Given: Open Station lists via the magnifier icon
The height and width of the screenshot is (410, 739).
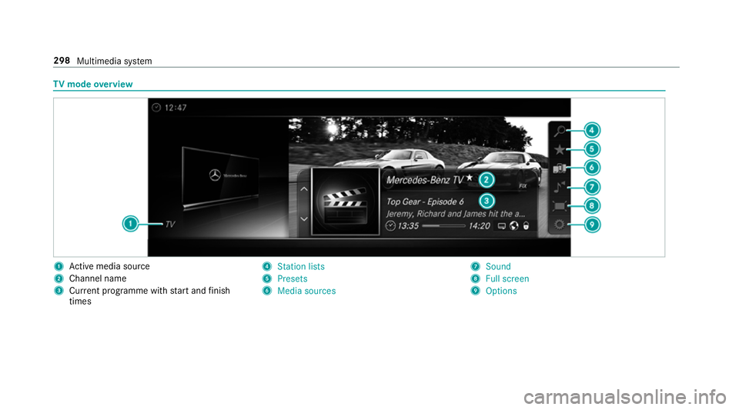Looking at the screenshot, I should [559, 131].
